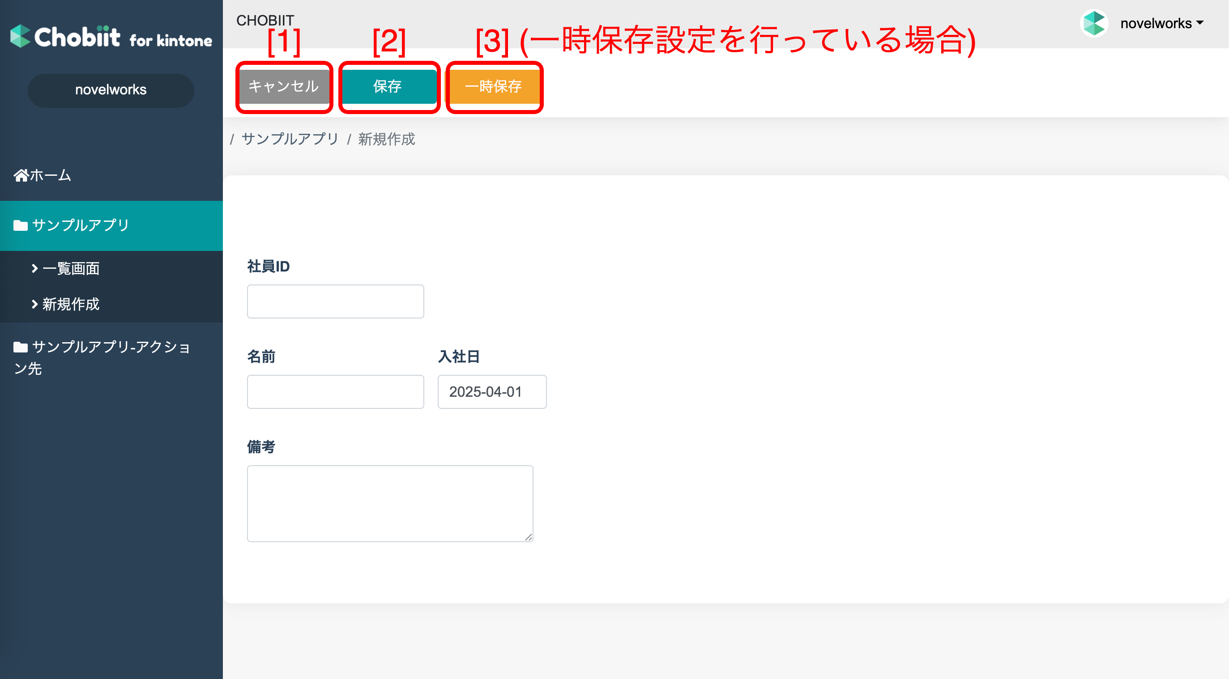
Task: Click the novelworks pill in sidebar
Action: [111, 90]
